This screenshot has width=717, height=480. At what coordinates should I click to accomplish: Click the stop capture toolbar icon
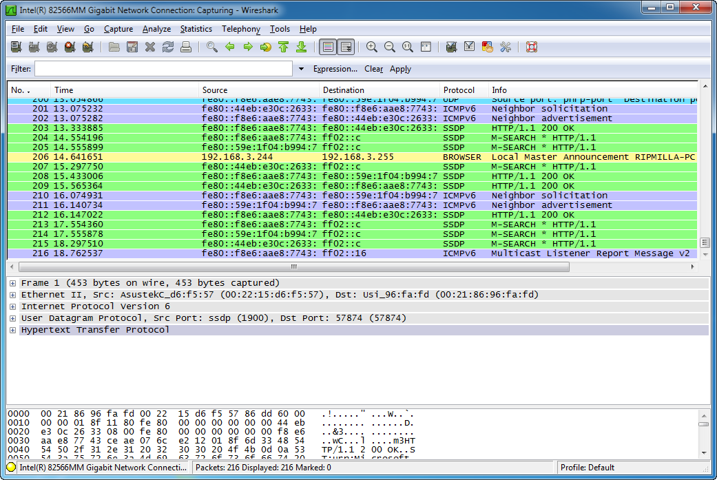pyautogui.click(x=70, y=47)
